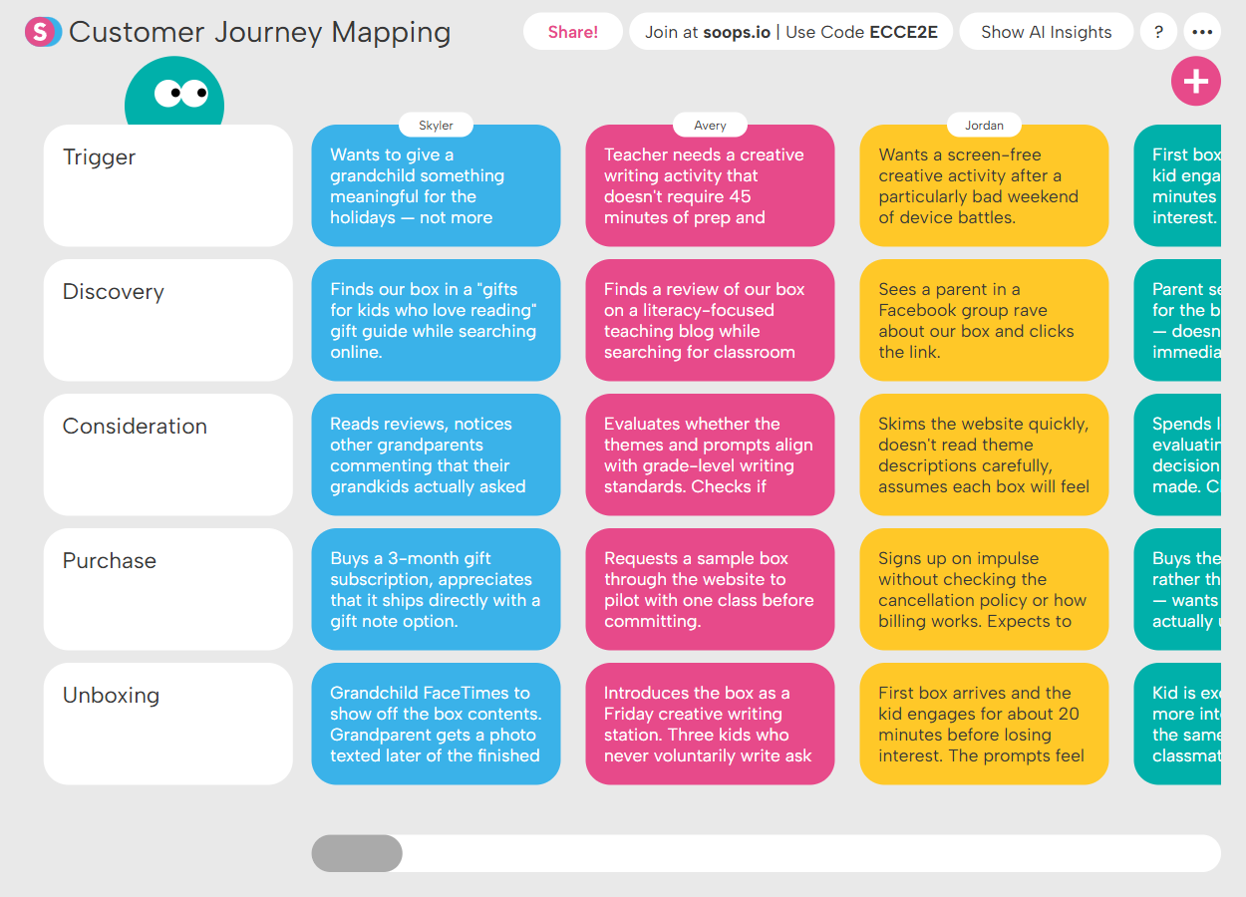Click the horizontal scrollbar thumb at the bottom
Screen dimensions: 1246x897
point(356,853)
